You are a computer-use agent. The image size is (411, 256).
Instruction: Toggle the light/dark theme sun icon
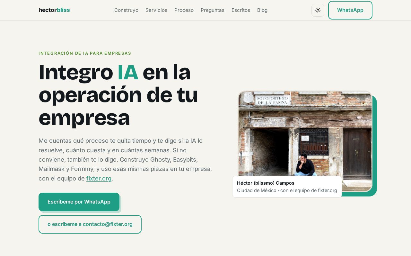pyautogui.click(x=318, y=10)
